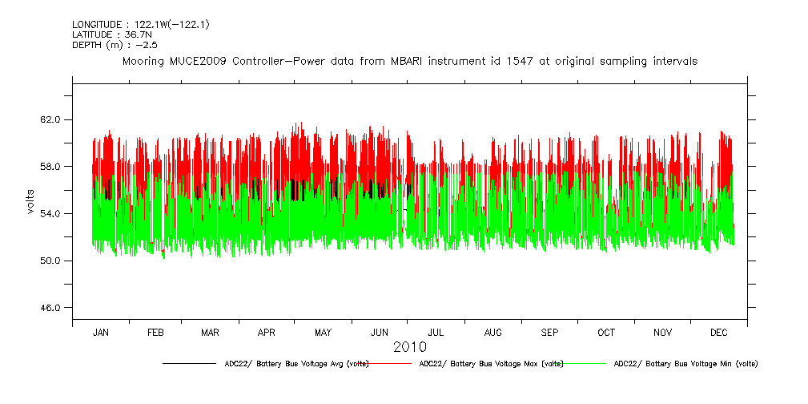Click the 62.0 y-axis tick label
The height and width of the screenshot is (404, 808).
[50, 119]
